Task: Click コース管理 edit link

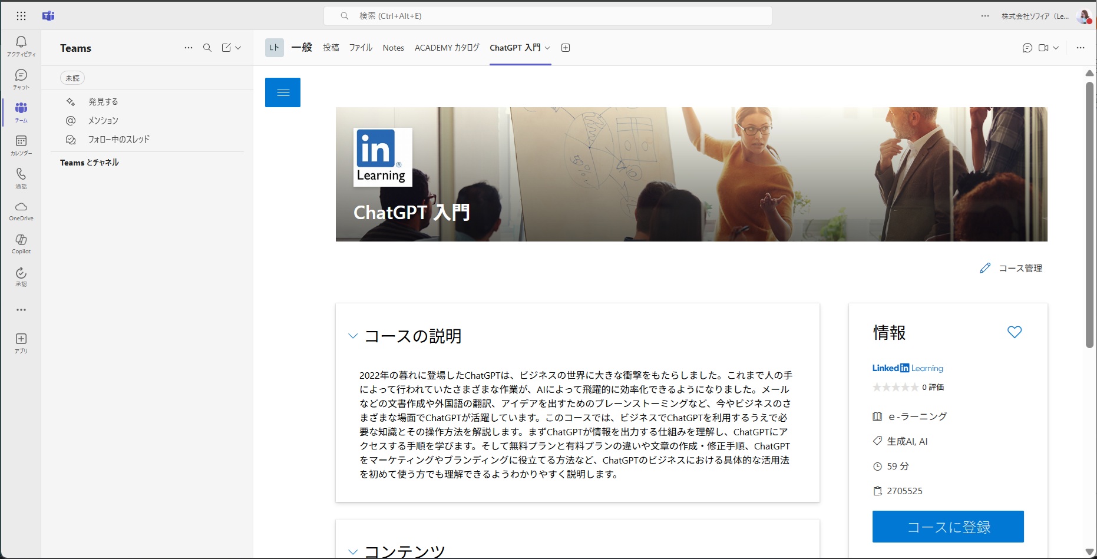Action: (x=1012, y=268)
